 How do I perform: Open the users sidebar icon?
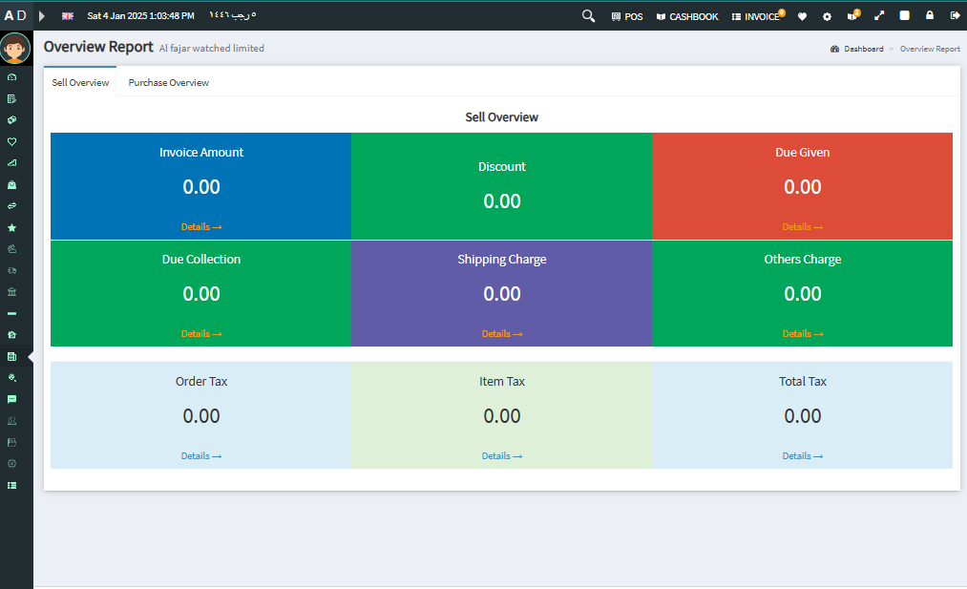point(11,421)
